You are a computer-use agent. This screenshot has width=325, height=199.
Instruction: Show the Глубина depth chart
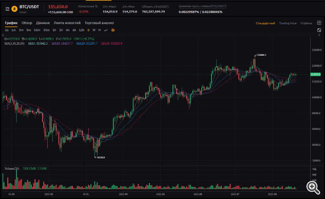tap(306, 23)
